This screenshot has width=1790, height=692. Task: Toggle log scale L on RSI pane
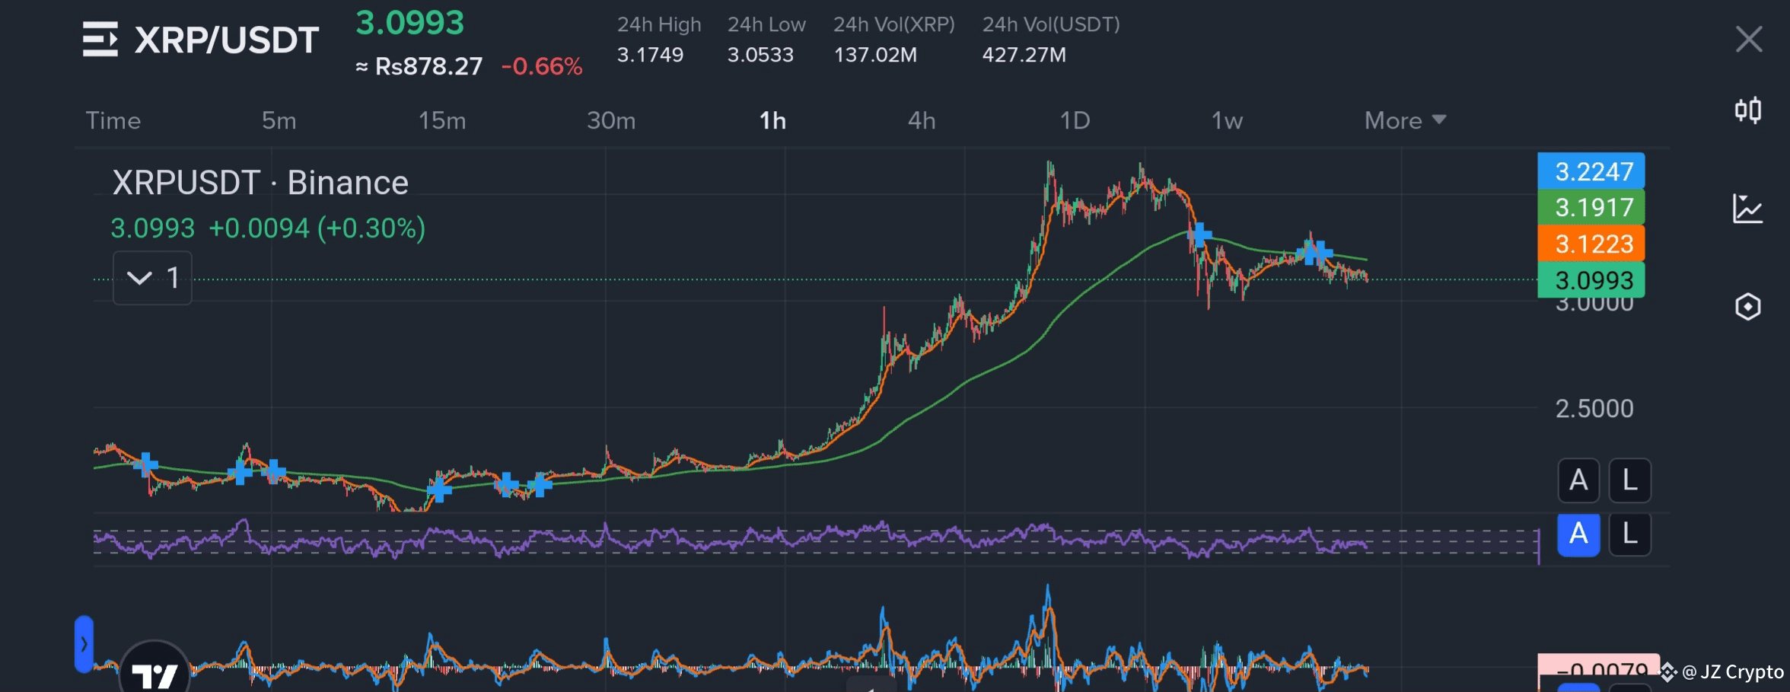coord(1630,534)
